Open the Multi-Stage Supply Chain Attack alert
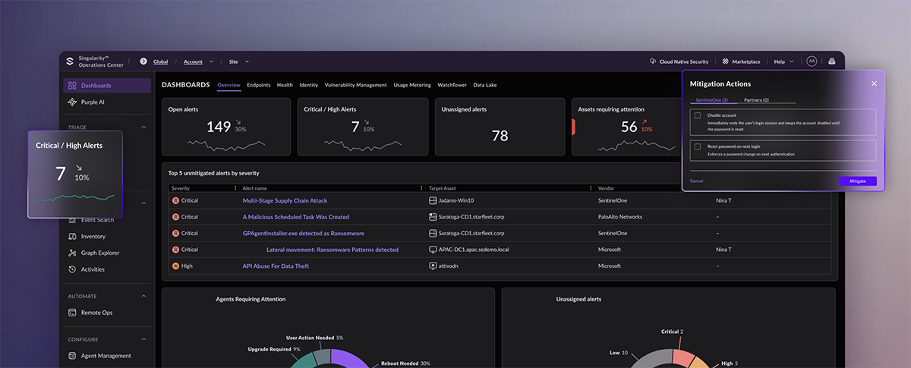Image resolution: width=911 pixels, height=368 pixels. click(x=285, y=200)
